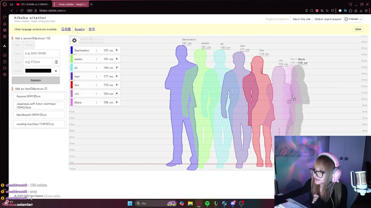Open the Easy Setup sliders icon
Image resolution: width=371 pixels, height=208 pixels.
pos(366,11)
